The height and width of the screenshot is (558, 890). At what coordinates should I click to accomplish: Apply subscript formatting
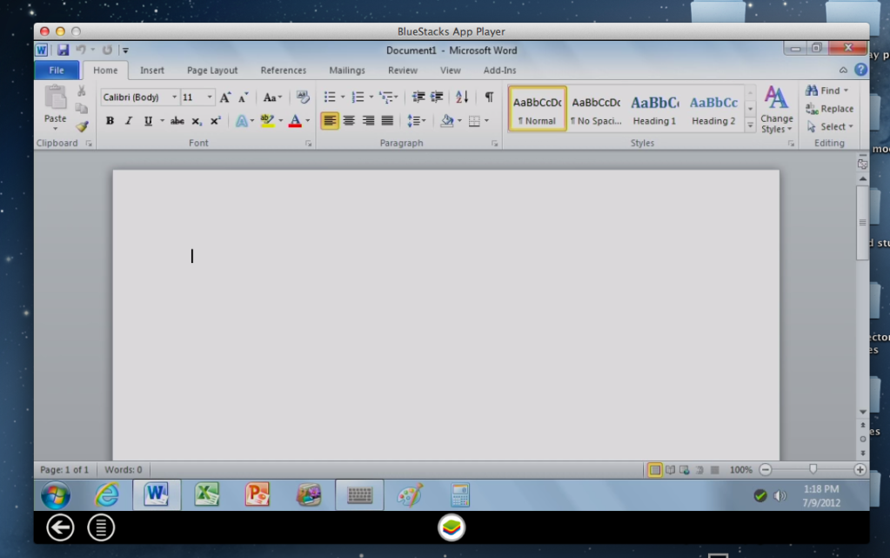tap(197, 121)
